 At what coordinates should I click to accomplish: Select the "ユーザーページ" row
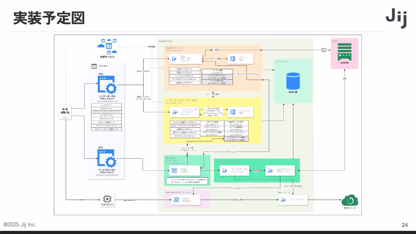106,115
